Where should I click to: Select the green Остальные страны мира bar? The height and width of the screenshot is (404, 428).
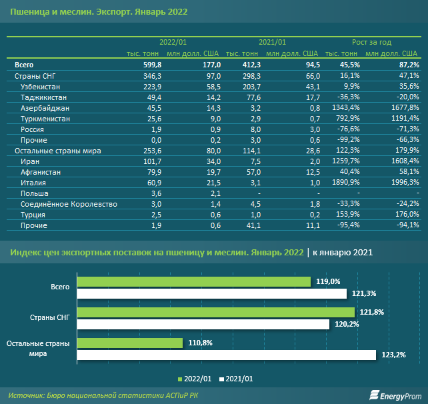(130, 343)
